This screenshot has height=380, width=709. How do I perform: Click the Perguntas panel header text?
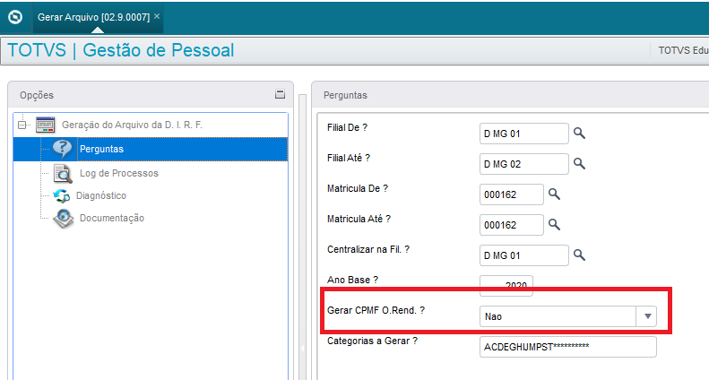click(345, 95)
